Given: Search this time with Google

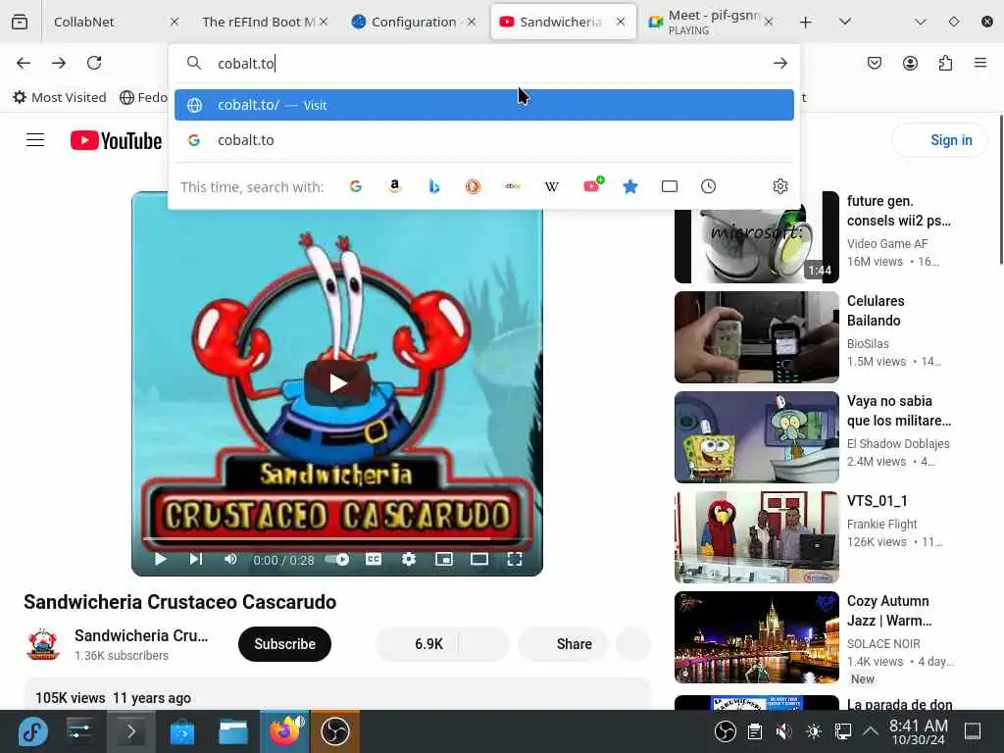Looking at the screenshot, I should coord(356,186).
